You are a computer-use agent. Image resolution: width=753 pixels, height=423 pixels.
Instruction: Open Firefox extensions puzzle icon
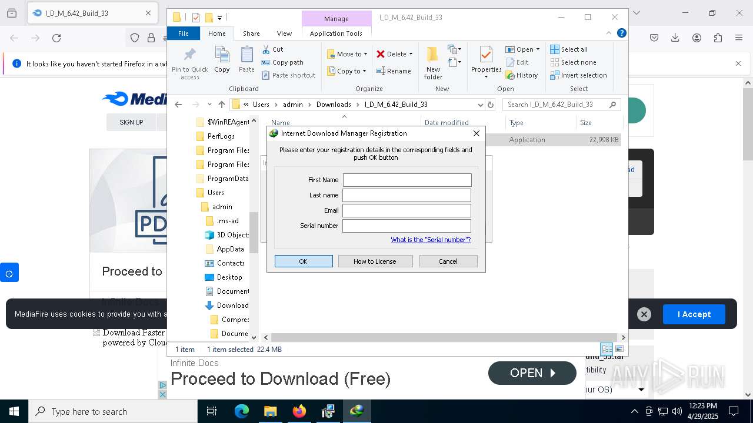tap(718, 38)
